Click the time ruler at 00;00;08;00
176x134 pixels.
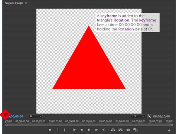[x=138, y=121]
